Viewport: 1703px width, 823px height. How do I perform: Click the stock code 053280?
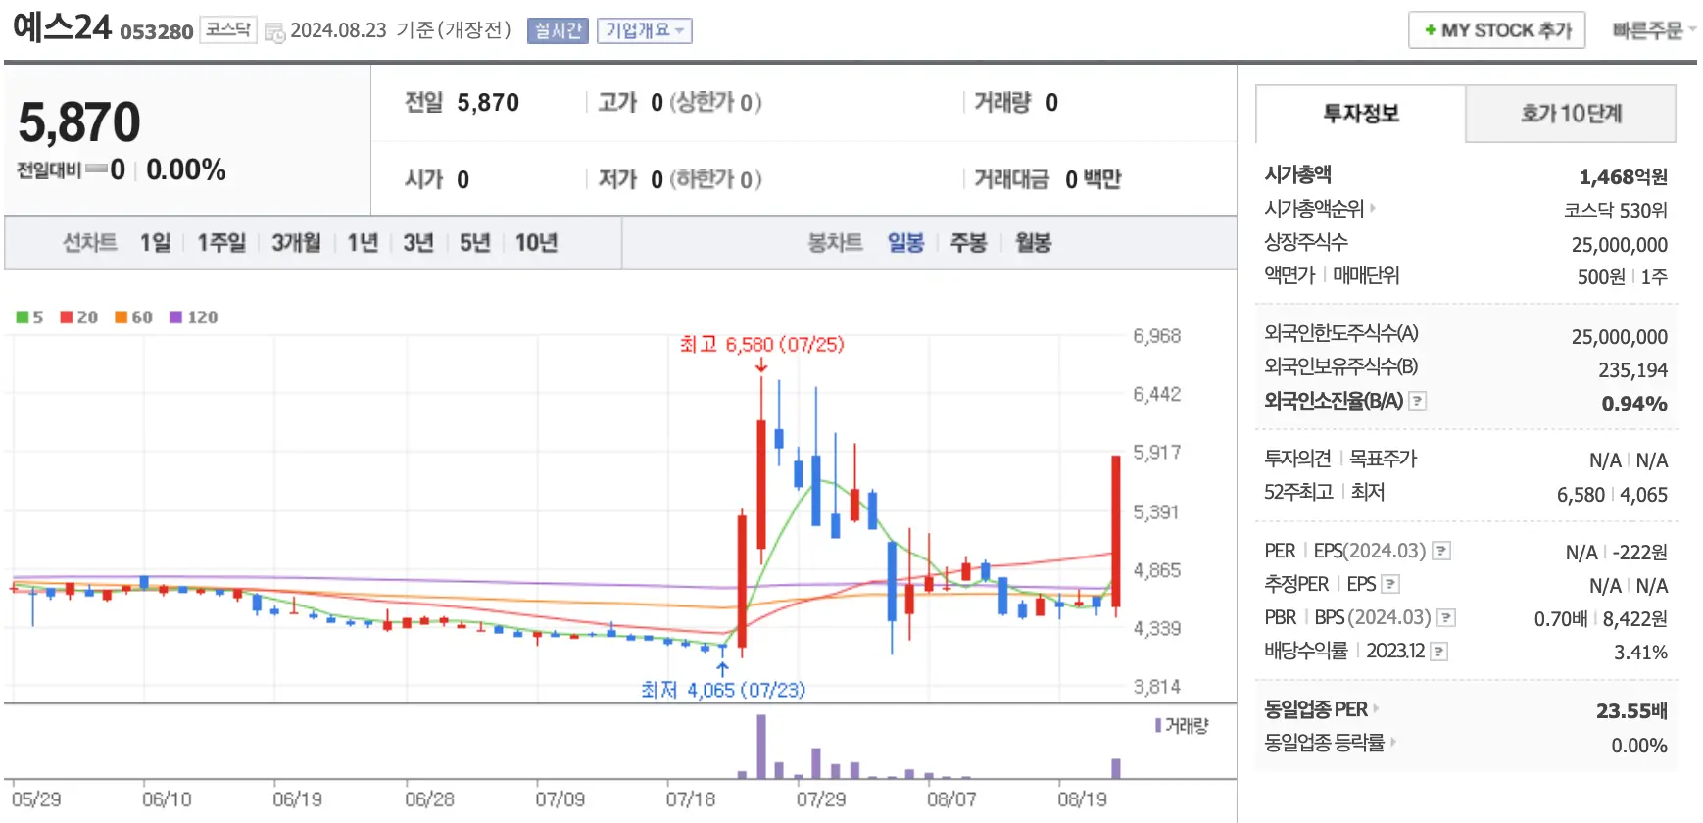[x=157, y=32]
